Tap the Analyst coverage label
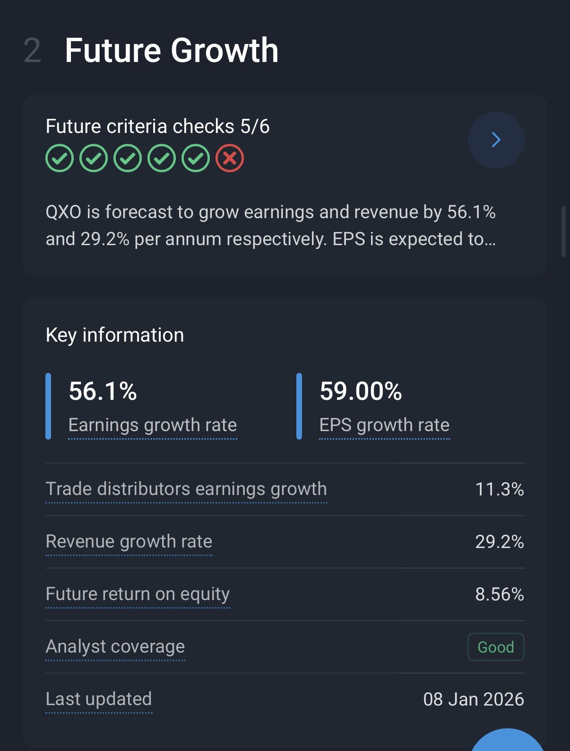 (x=115, y=646)
